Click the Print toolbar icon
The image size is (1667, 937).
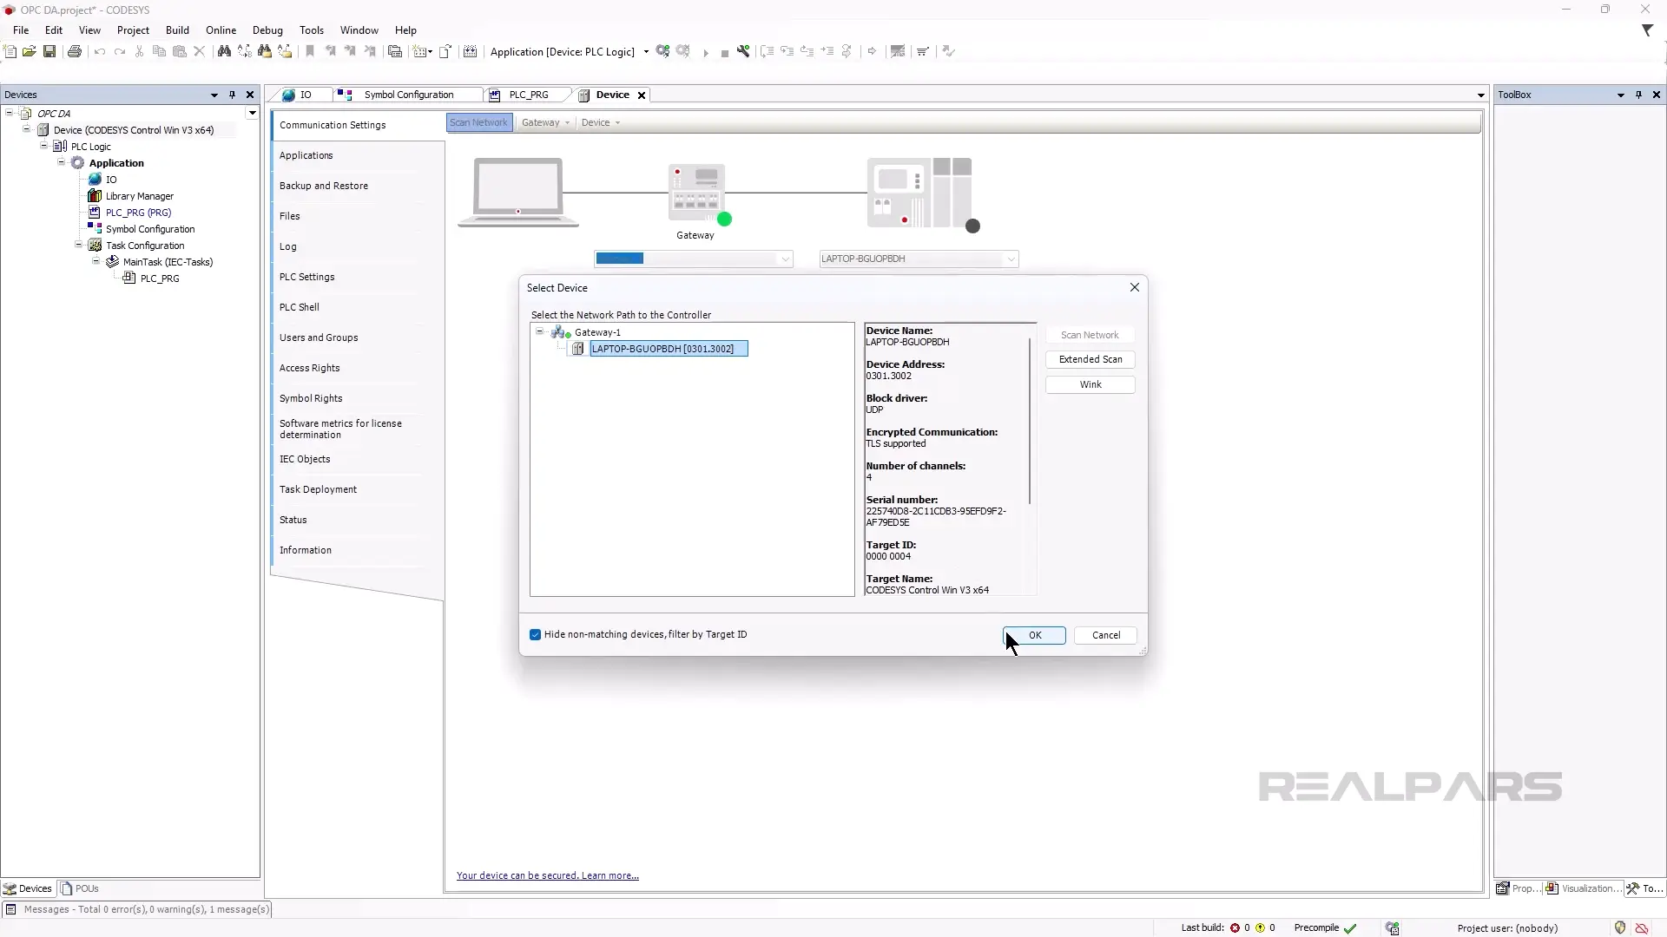tap(75, 52)
